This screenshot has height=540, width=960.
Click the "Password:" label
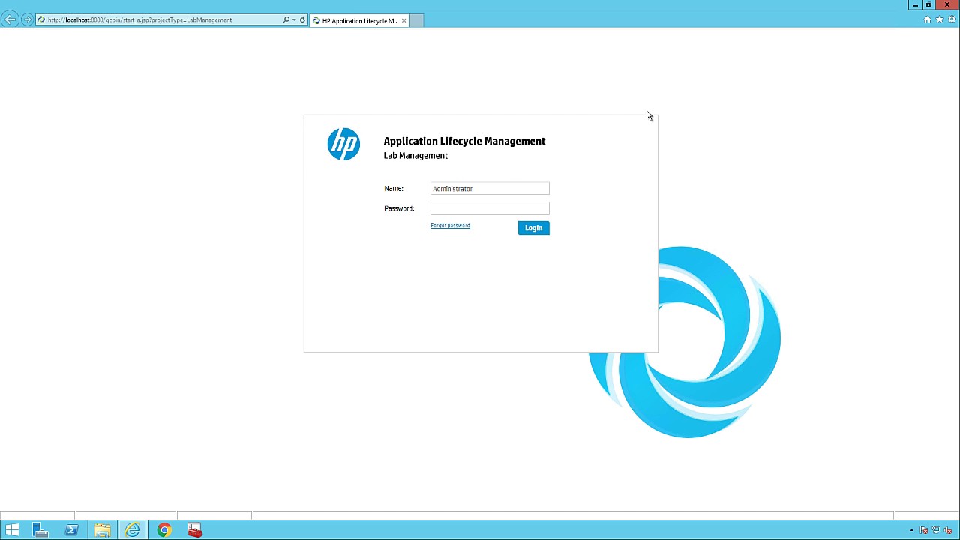tap(399, 208)
